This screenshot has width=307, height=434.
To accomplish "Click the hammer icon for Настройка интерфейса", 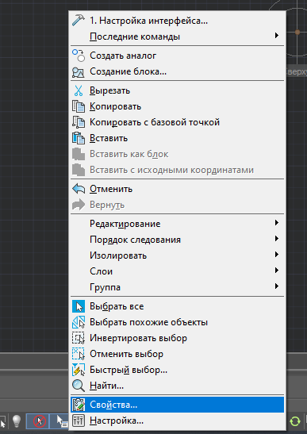I will pos(79,21).
